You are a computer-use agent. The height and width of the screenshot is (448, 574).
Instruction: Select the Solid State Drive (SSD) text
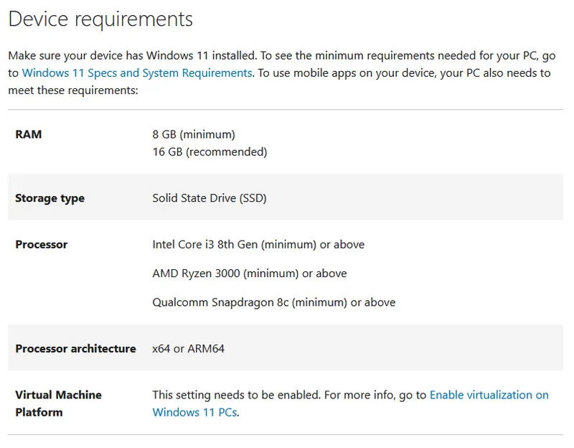click(210, 198)
